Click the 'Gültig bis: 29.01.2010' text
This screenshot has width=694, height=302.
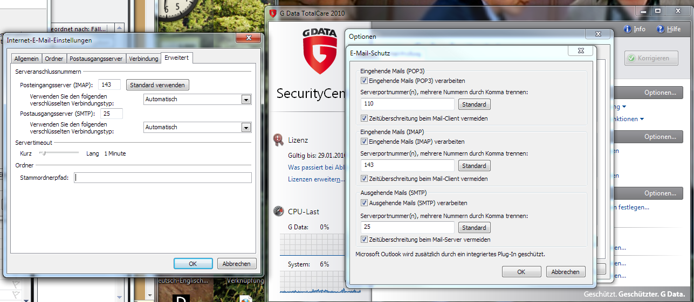(x=317, y=155)
